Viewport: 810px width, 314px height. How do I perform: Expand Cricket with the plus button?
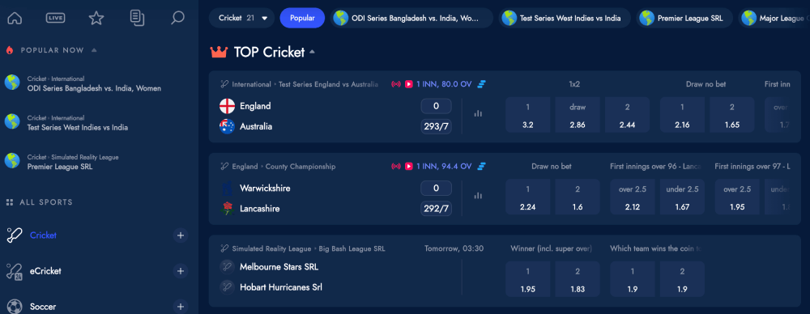click(x=181, y=235)
